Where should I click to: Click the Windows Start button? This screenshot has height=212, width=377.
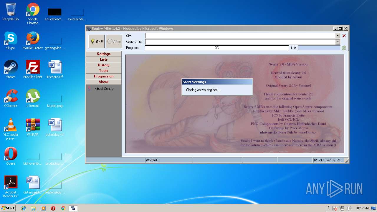(8, 208)
